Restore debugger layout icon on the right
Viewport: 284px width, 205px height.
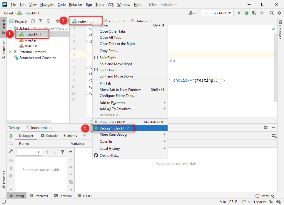(274, 136)
